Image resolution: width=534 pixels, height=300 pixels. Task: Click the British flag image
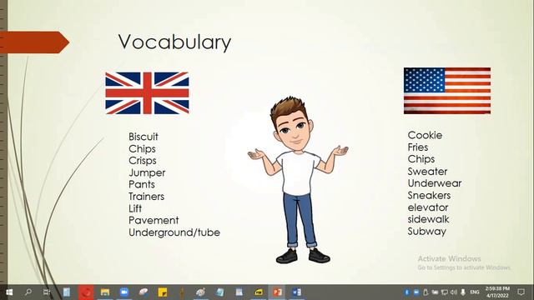point(147,92)
